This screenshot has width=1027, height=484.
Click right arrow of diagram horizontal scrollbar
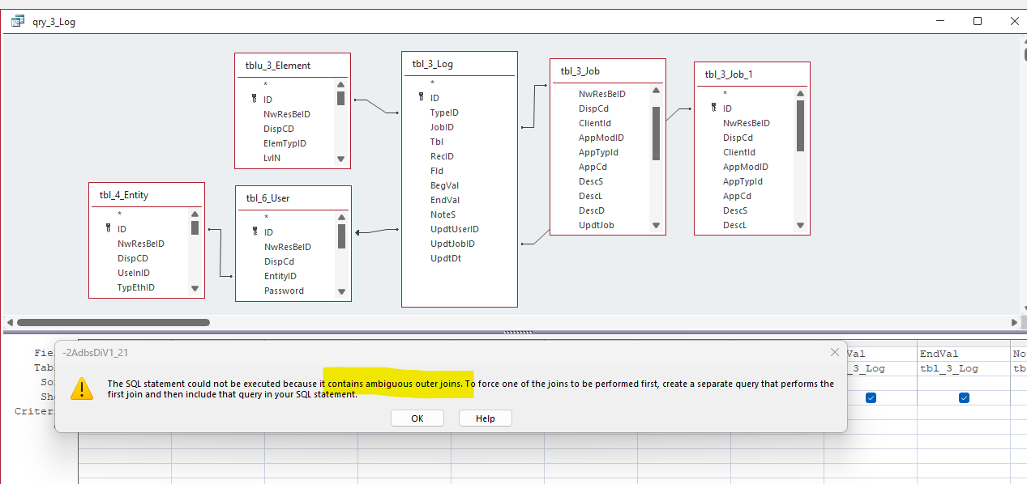click(x=1014, y=322)
